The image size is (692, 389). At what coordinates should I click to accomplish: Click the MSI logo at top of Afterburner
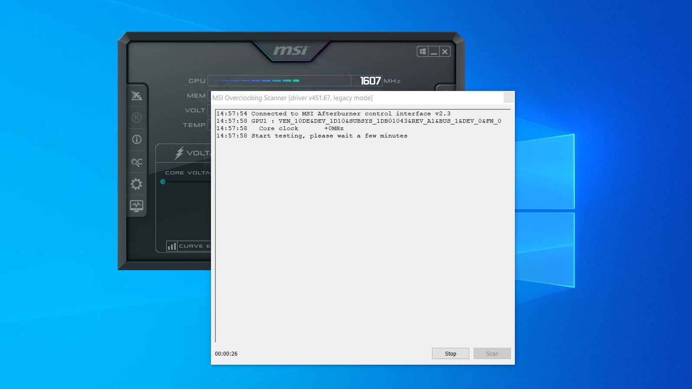click(x=291, y=51)
